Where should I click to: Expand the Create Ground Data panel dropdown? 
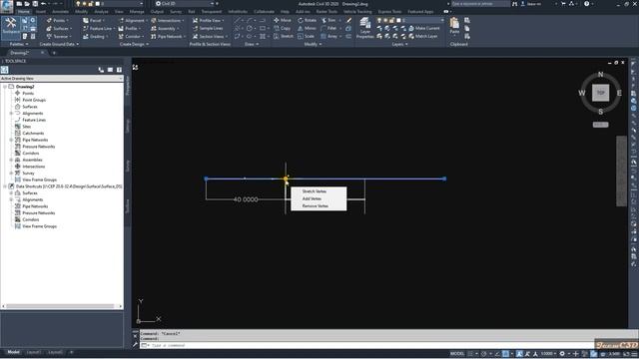tap(59, 44)
